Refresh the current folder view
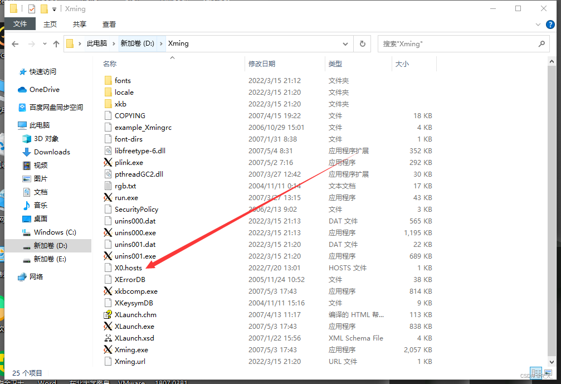561x384 pixels. pyautogui.click(x=363, y=43)
